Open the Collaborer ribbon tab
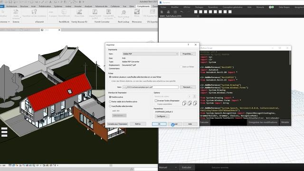This screenshot has width=304, height=171. coord(115,6)
